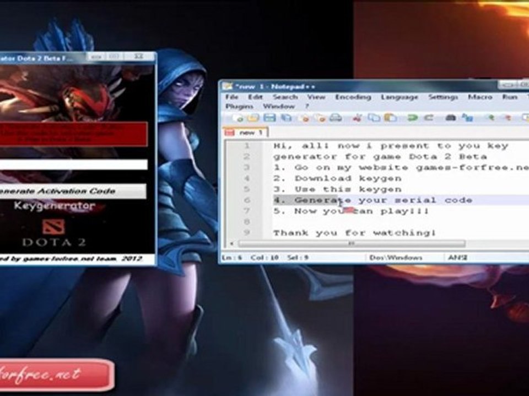
Task: Open the ? help menu
Action: point(307,106)
